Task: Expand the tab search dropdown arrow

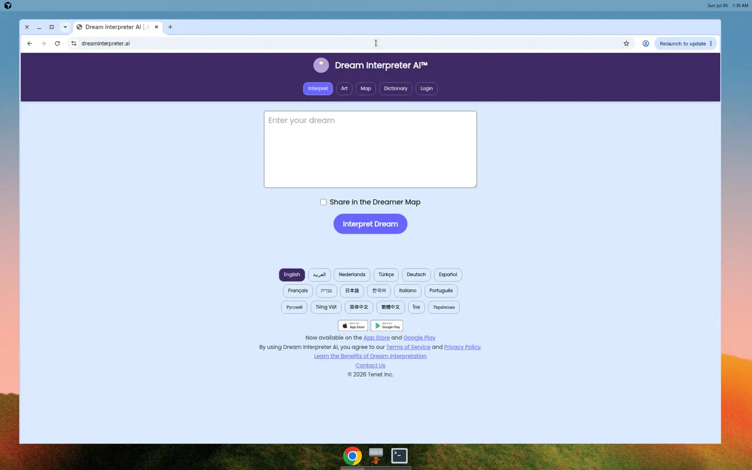Action: pyautogui.click(x=65, y=27)
